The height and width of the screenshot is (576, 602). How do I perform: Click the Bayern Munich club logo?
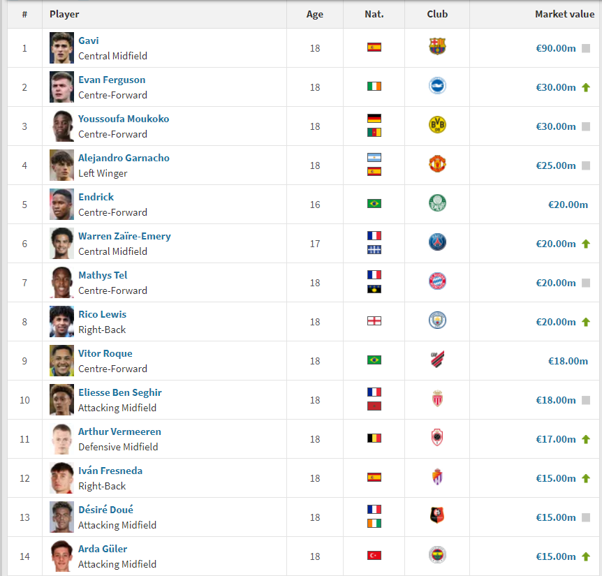[437, 281]
